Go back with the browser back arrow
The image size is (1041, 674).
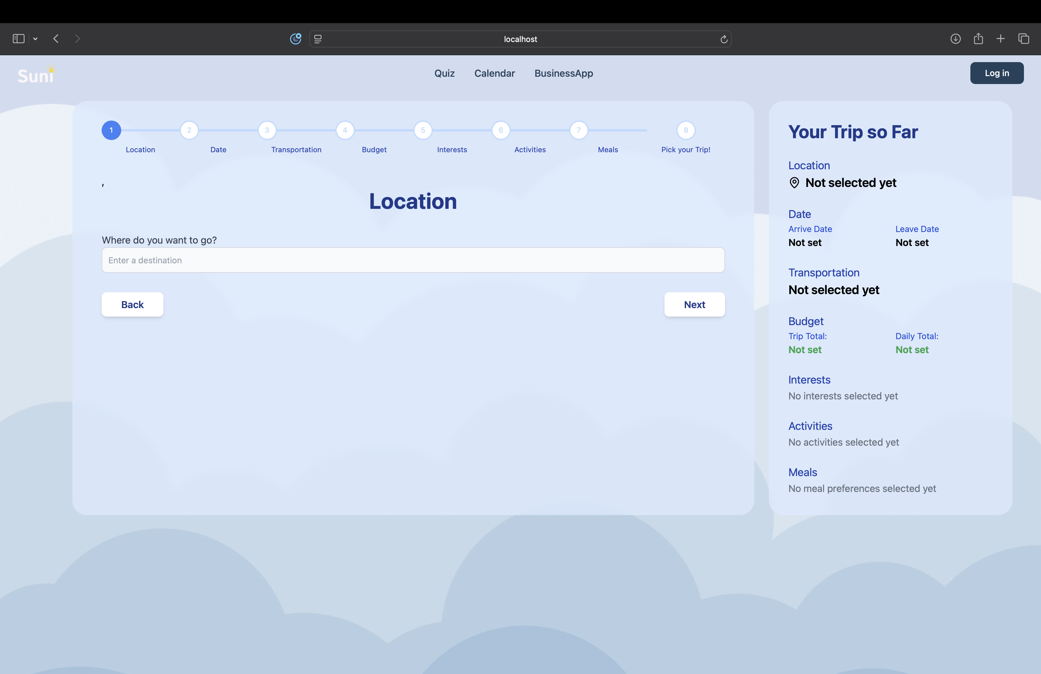coord(56,39)
